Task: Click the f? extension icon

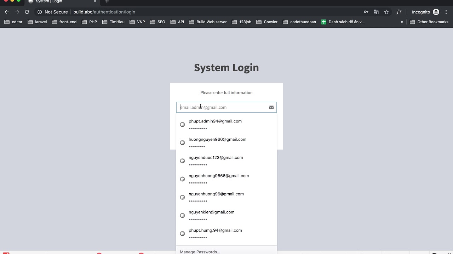Action: tap(399, 12)
